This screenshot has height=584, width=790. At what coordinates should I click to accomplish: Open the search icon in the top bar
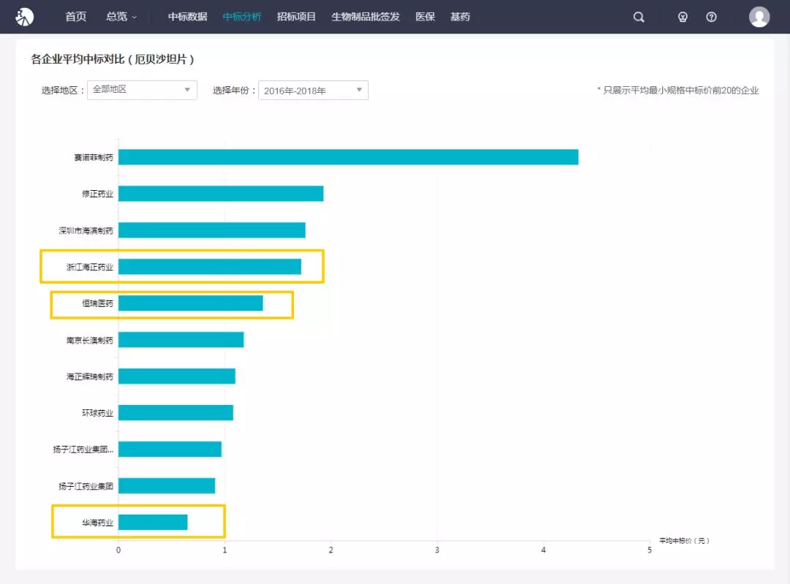pos(639,17)
